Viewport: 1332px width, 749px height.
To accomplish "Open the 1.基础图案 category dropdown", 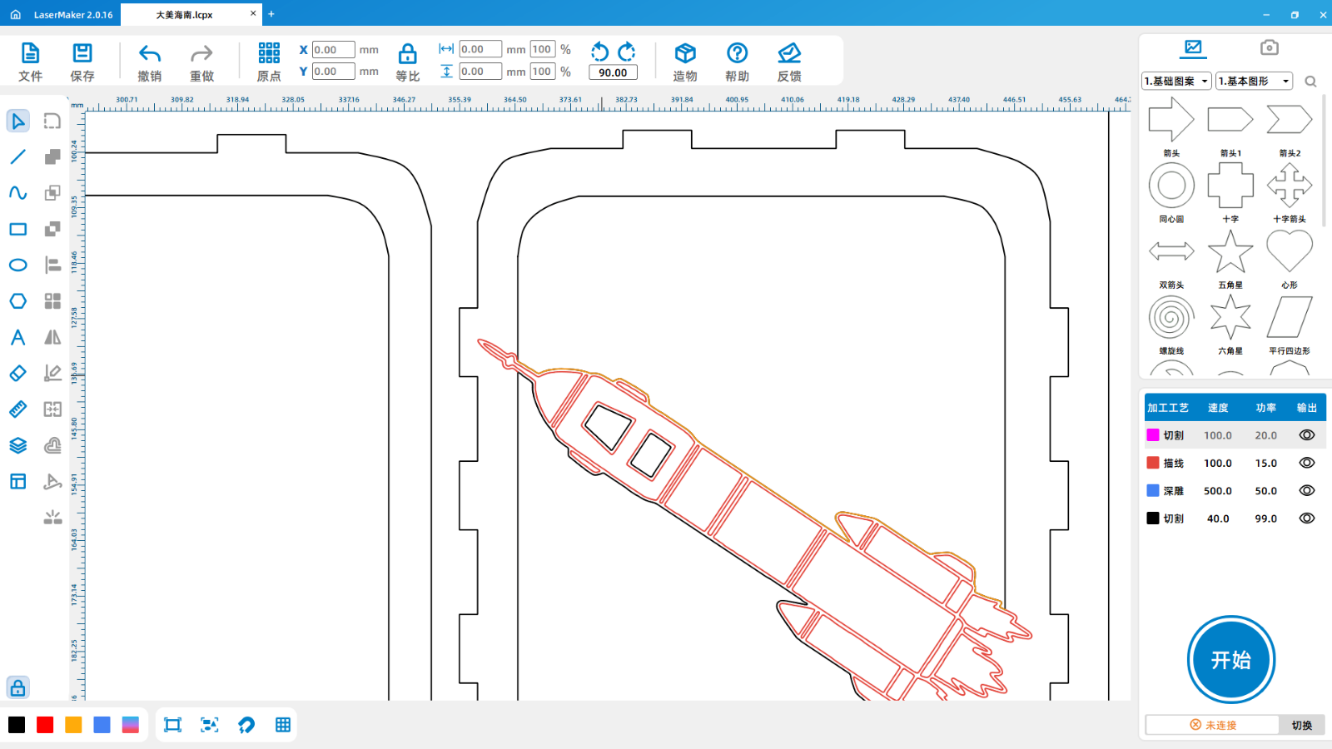I will point(1176,81).
